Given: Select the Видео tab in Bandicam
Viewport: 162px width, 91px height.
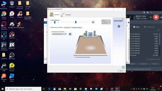Looking at the screenshot, I should click(136, 27).
